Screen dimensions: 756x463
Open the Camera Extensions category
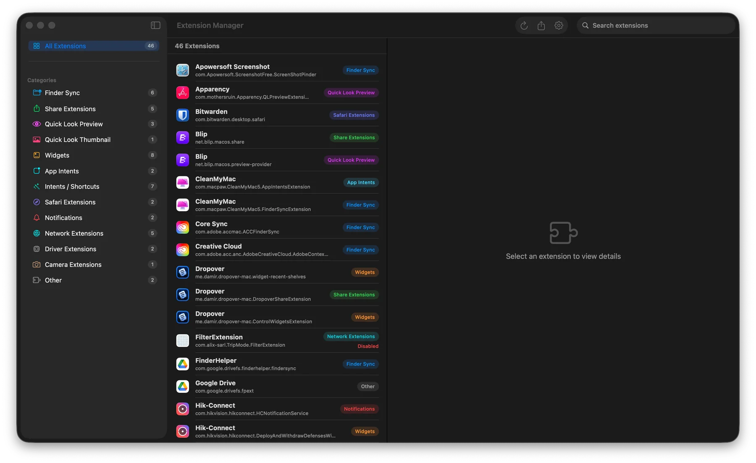coord(94,264)
